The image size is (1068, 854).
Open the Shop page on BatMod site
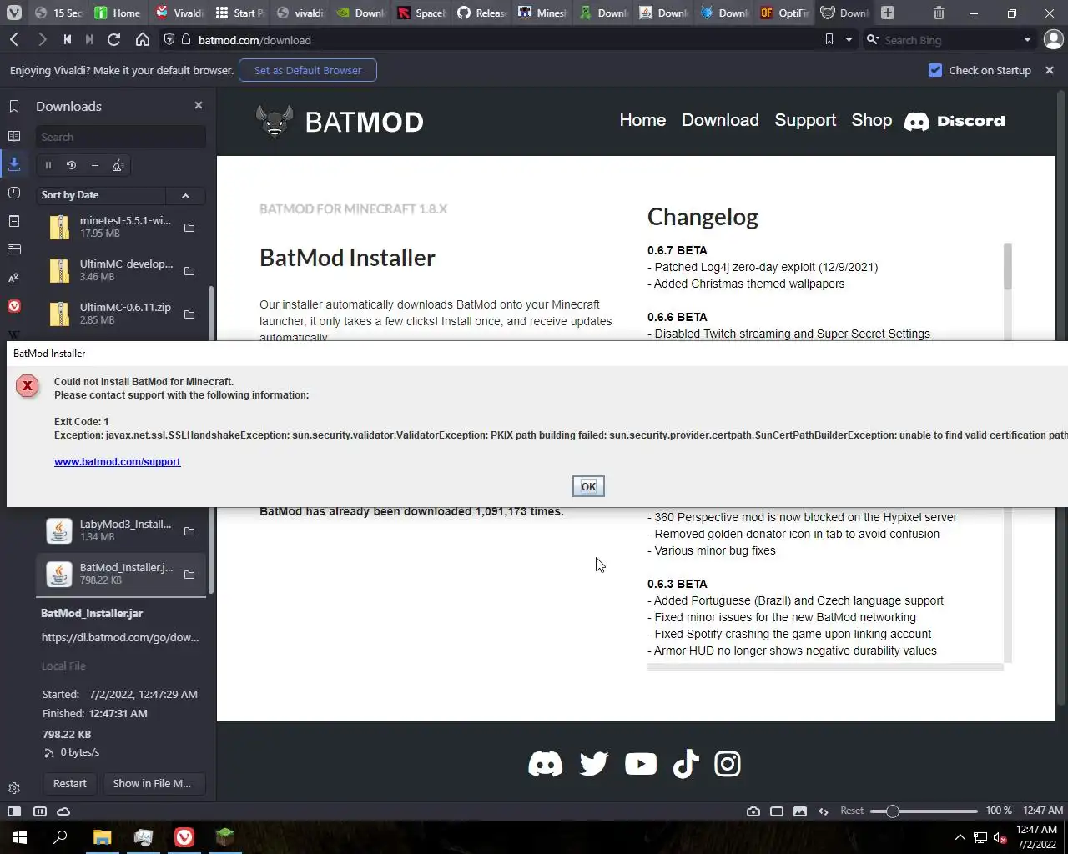[871, 120]
